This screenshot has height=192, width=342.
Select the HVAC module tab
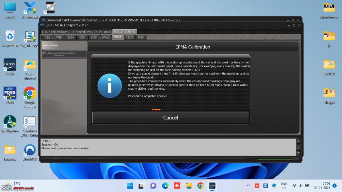click(x=106, y=38)
